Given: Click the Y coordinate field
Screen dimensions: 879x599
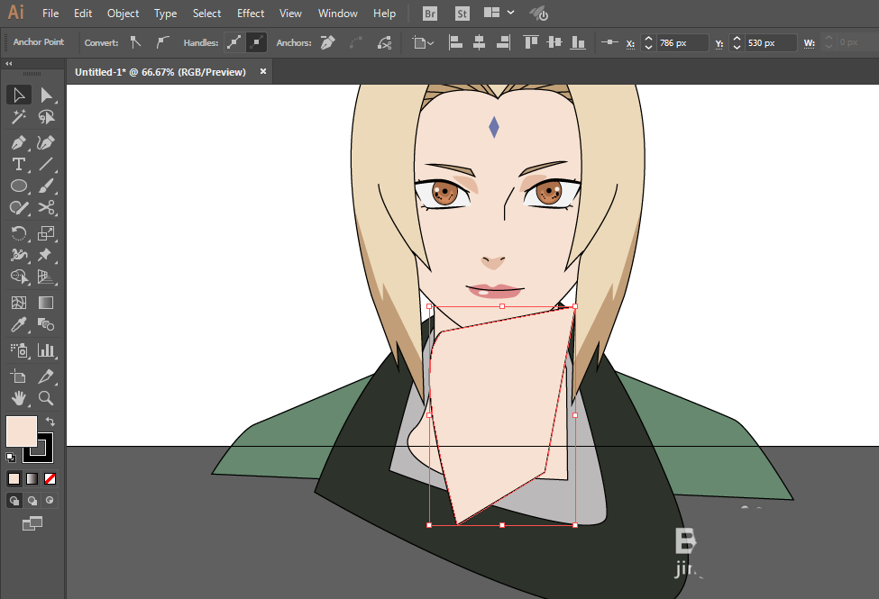Looking at the screenshot, I should pos(770,43).
